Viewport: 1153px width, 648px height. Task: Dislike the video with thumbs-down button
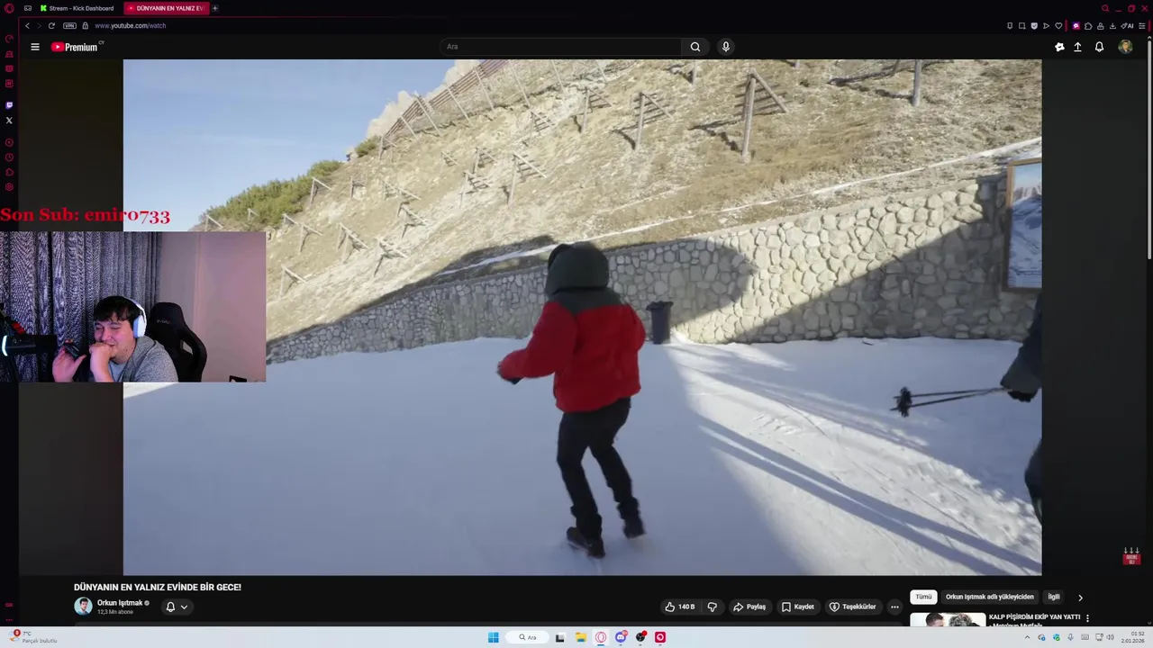click(x=712, y=607)
